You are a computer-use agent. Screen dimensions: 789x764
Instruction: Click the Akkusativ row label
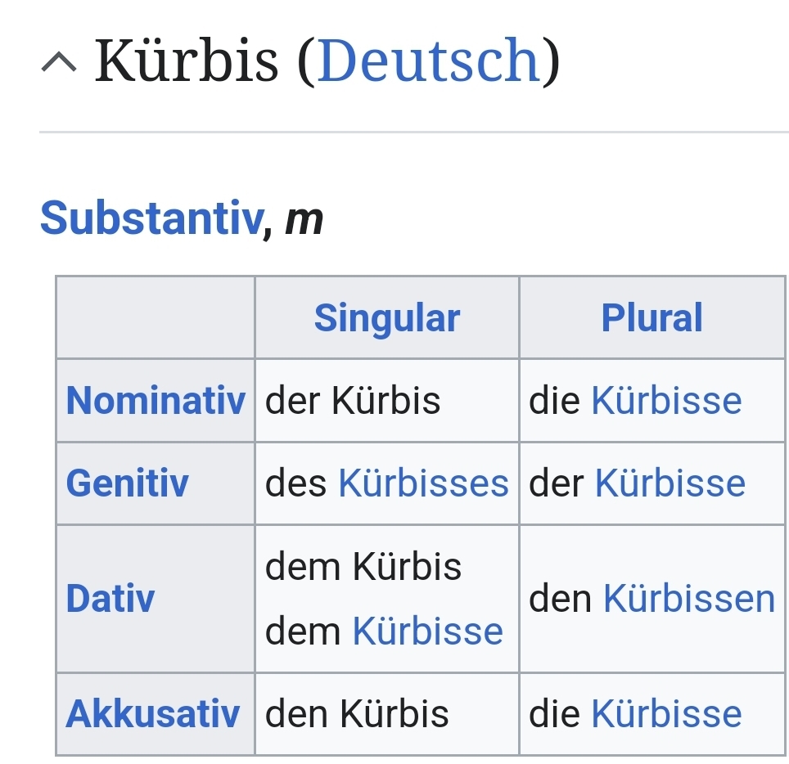click(153, 714)
